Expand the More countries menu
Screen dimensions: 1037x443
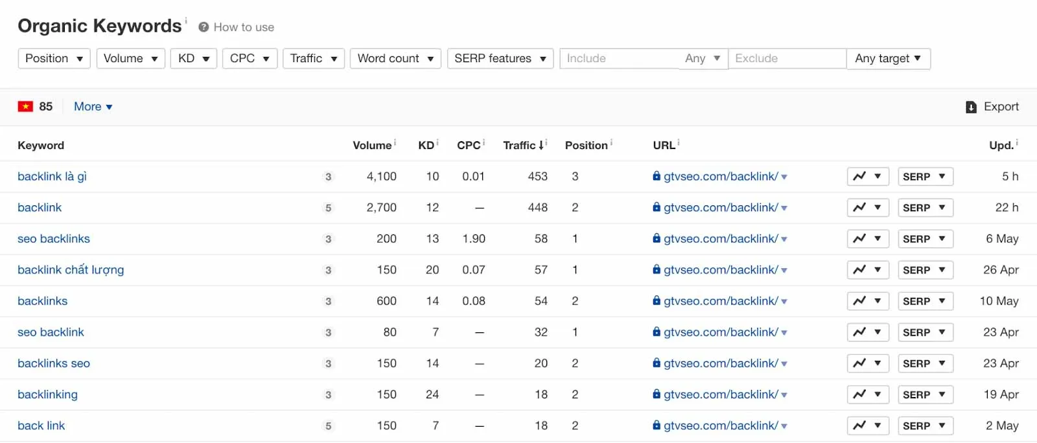93,107
